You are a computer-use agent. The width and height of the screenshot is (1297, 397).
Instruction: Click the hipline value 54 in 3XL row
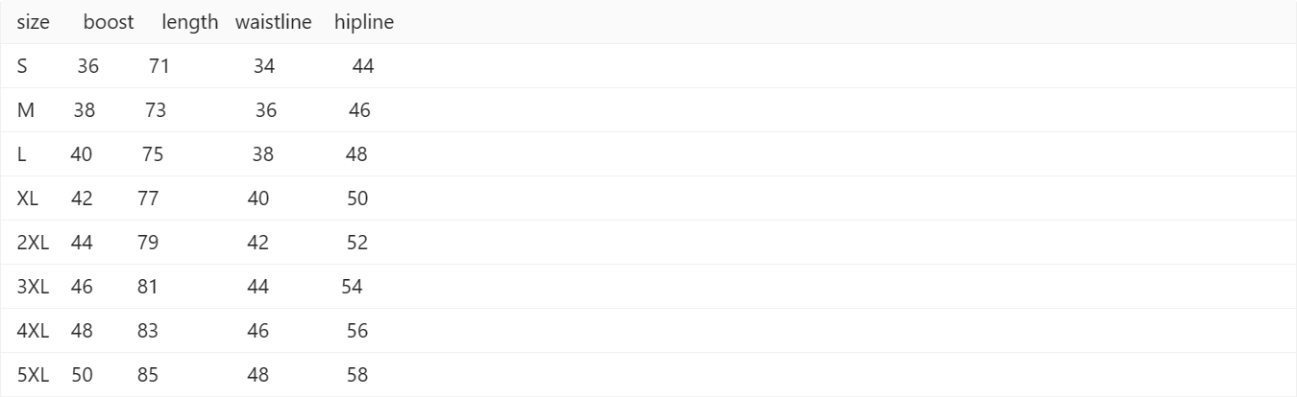coord(352,287)
